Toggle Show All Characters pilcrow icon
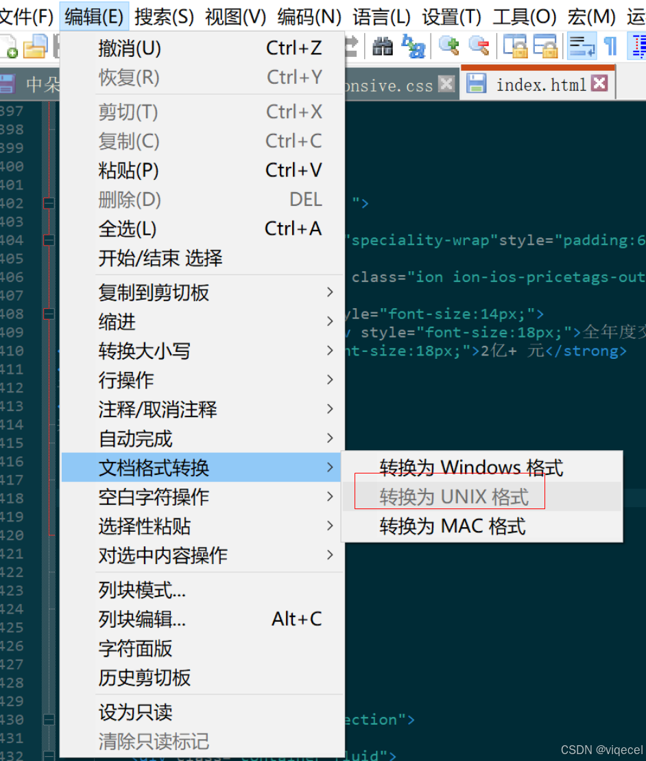 pos(610,46)
